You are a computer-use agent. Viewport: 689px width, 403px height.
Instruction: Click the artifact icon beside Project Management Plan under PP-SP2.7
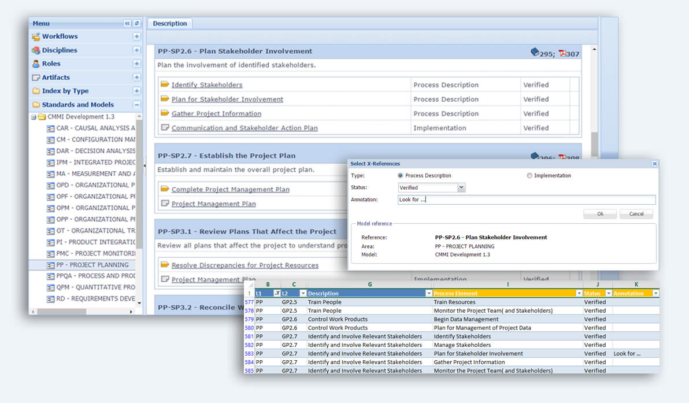coord(165,204)
